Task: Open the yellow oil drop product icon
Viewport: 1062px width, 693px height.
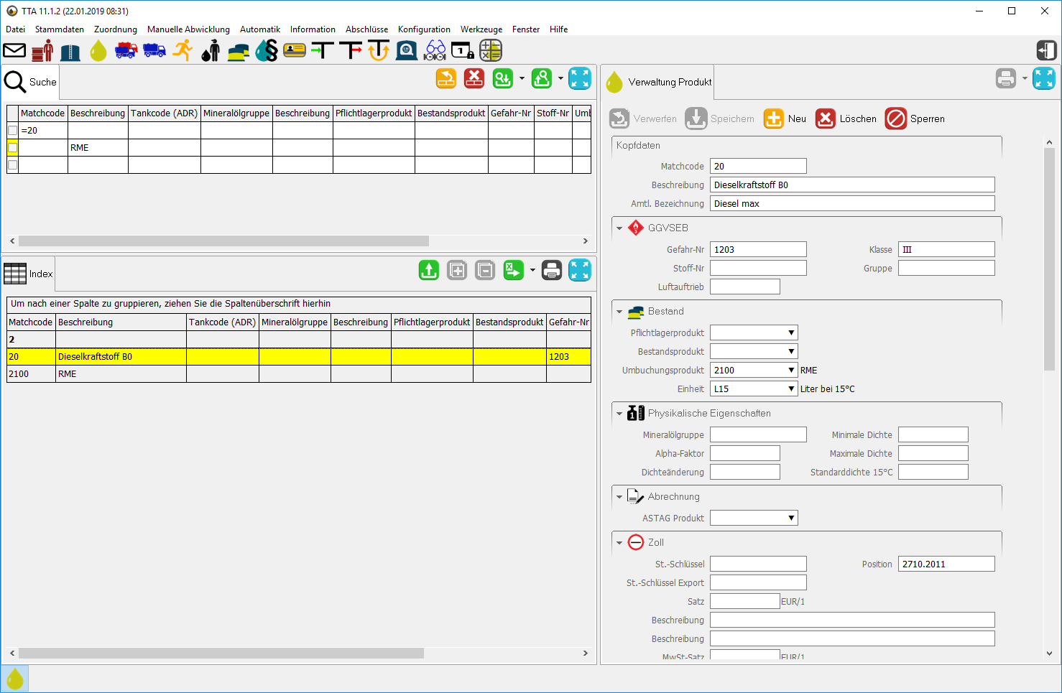Action: (x=98, y=50)
